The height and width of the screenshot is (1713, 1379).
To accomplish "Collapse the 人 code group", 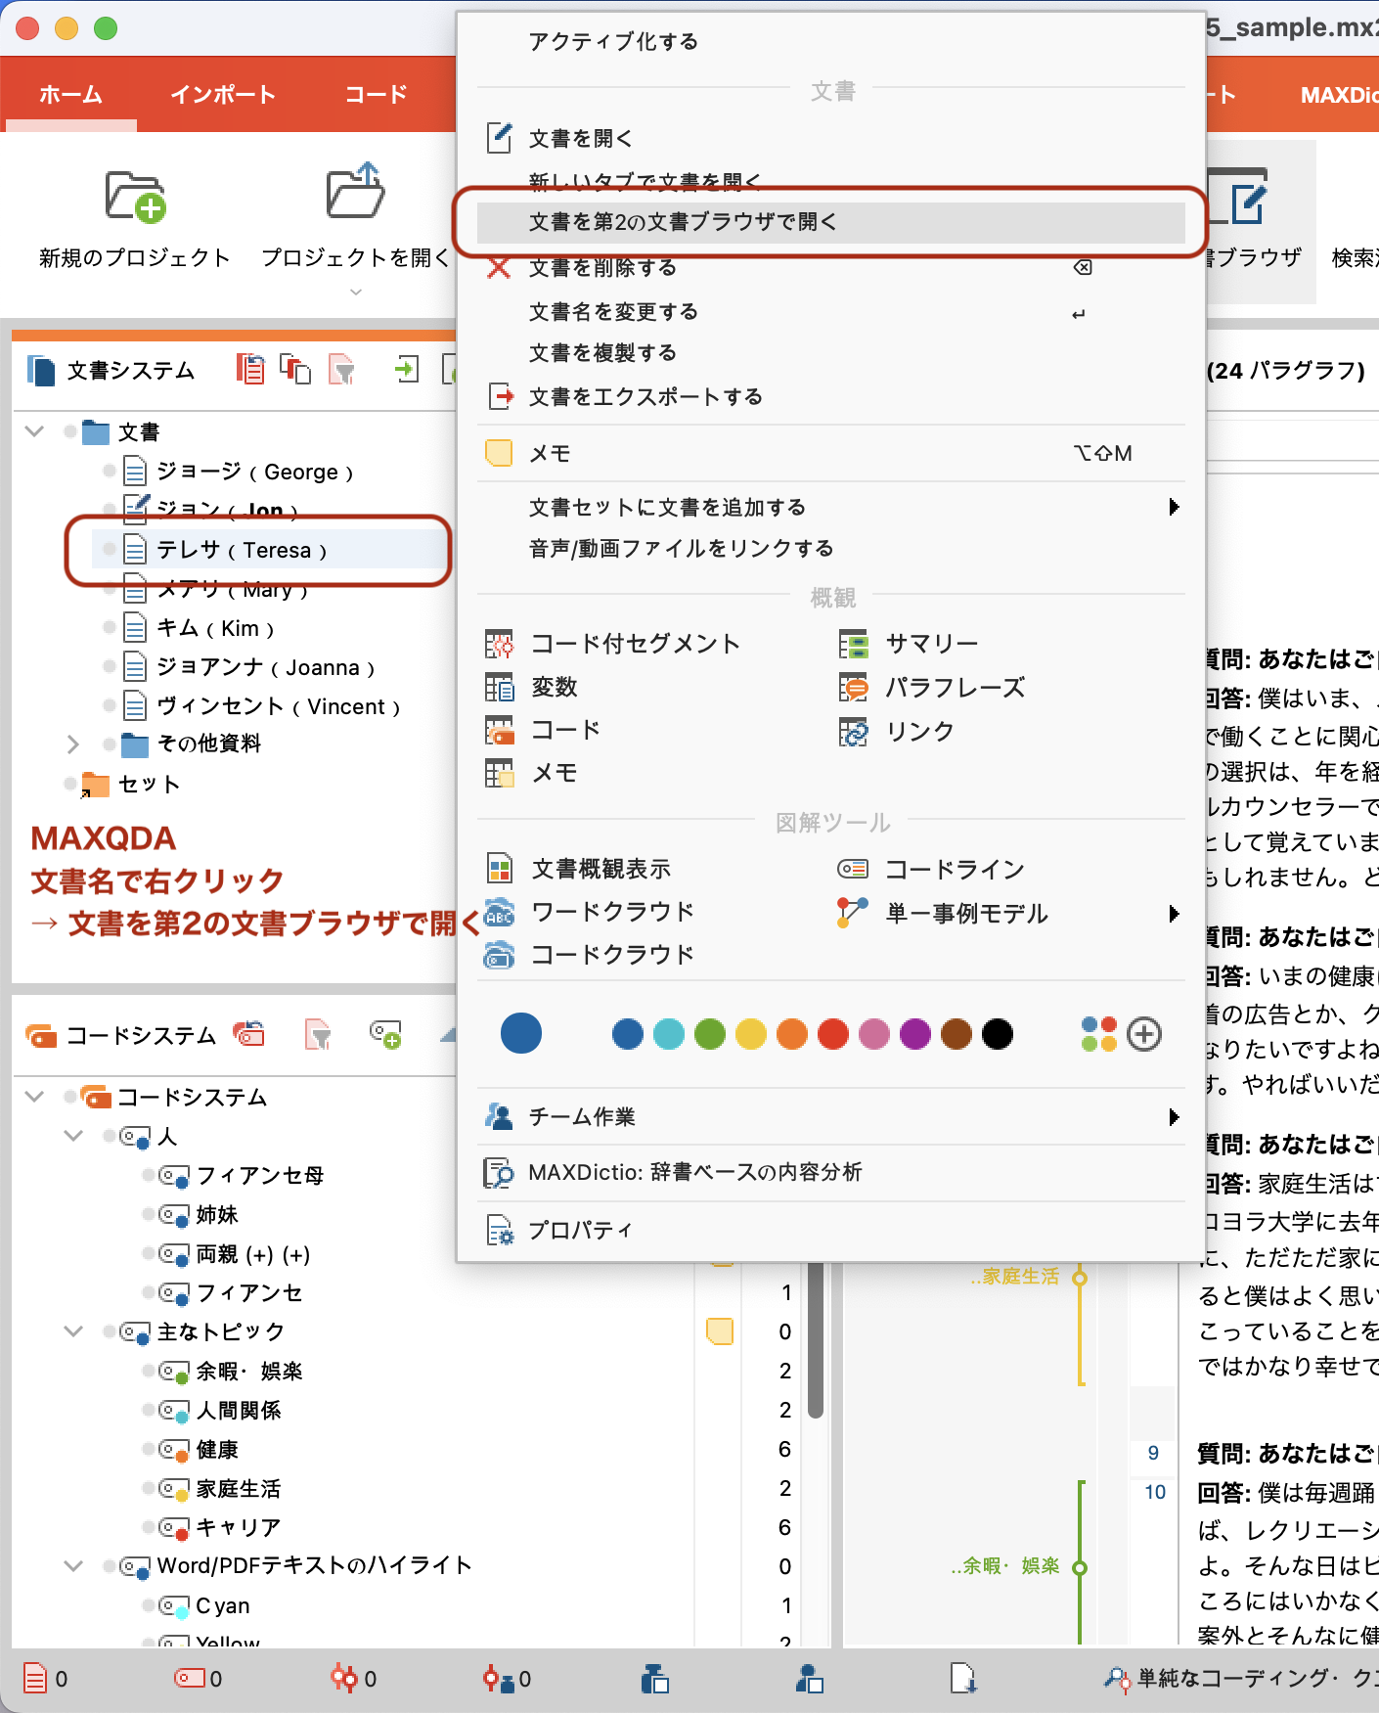I will click(73, 1136).
